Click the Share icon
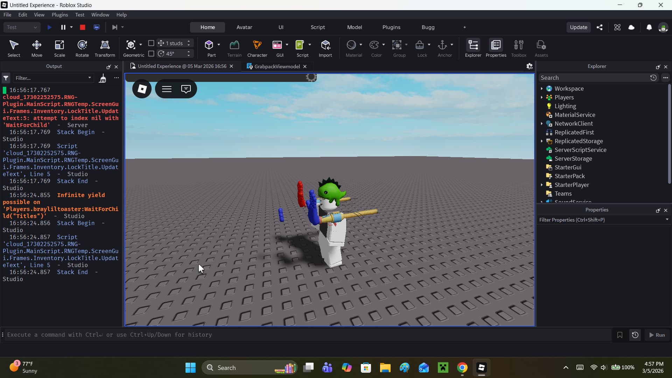This screenshot has width=672, height=378. 600,27
